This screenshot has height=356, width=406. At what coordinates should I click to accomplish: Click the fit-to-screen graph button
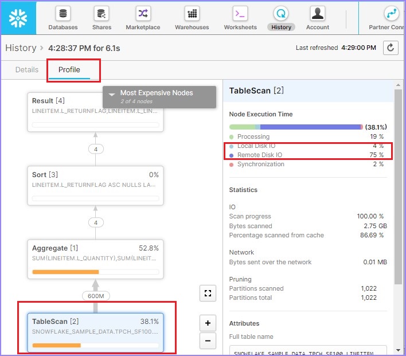click(208, 294)
